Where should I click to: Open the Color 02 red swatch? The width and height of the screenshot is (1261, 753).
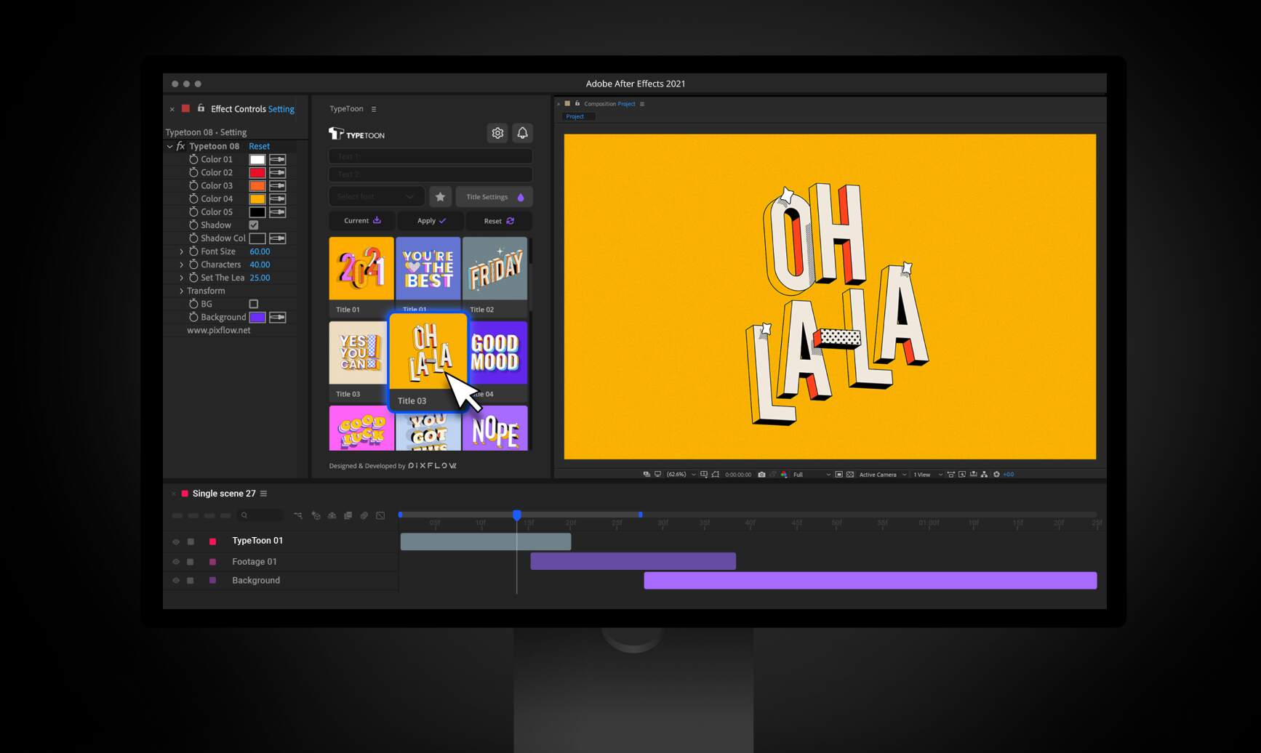click(257, 172)
